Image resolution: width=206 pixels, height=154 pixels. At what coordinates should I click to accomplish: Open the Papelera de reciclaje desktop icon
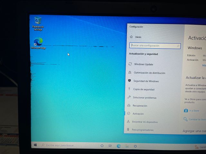pyautogui.click(x=38, y=23)
